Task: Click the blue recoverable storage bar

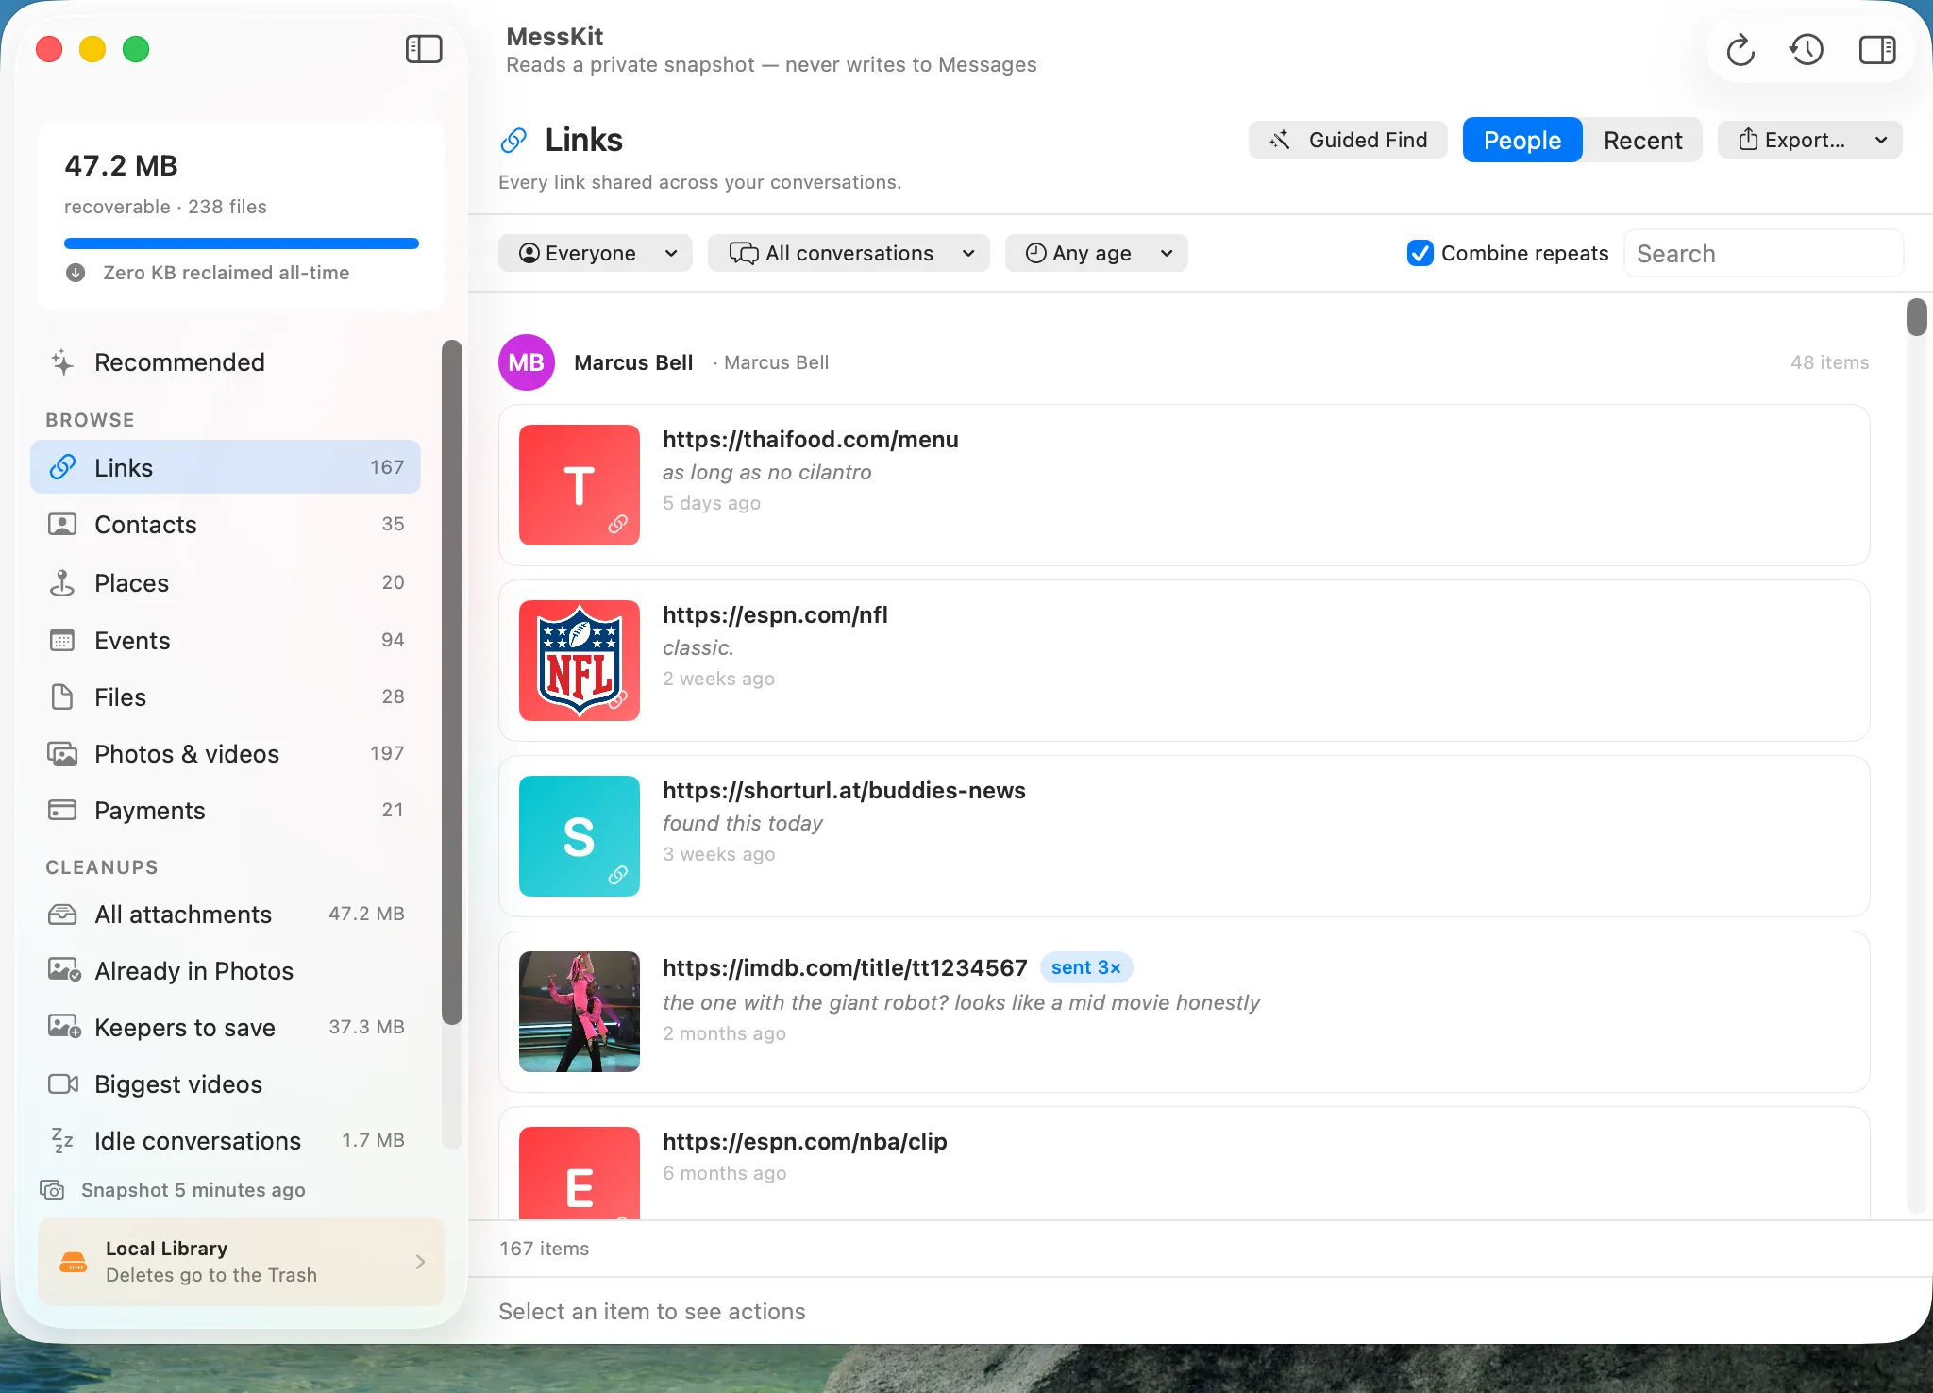Action: [x=242, y=243]
